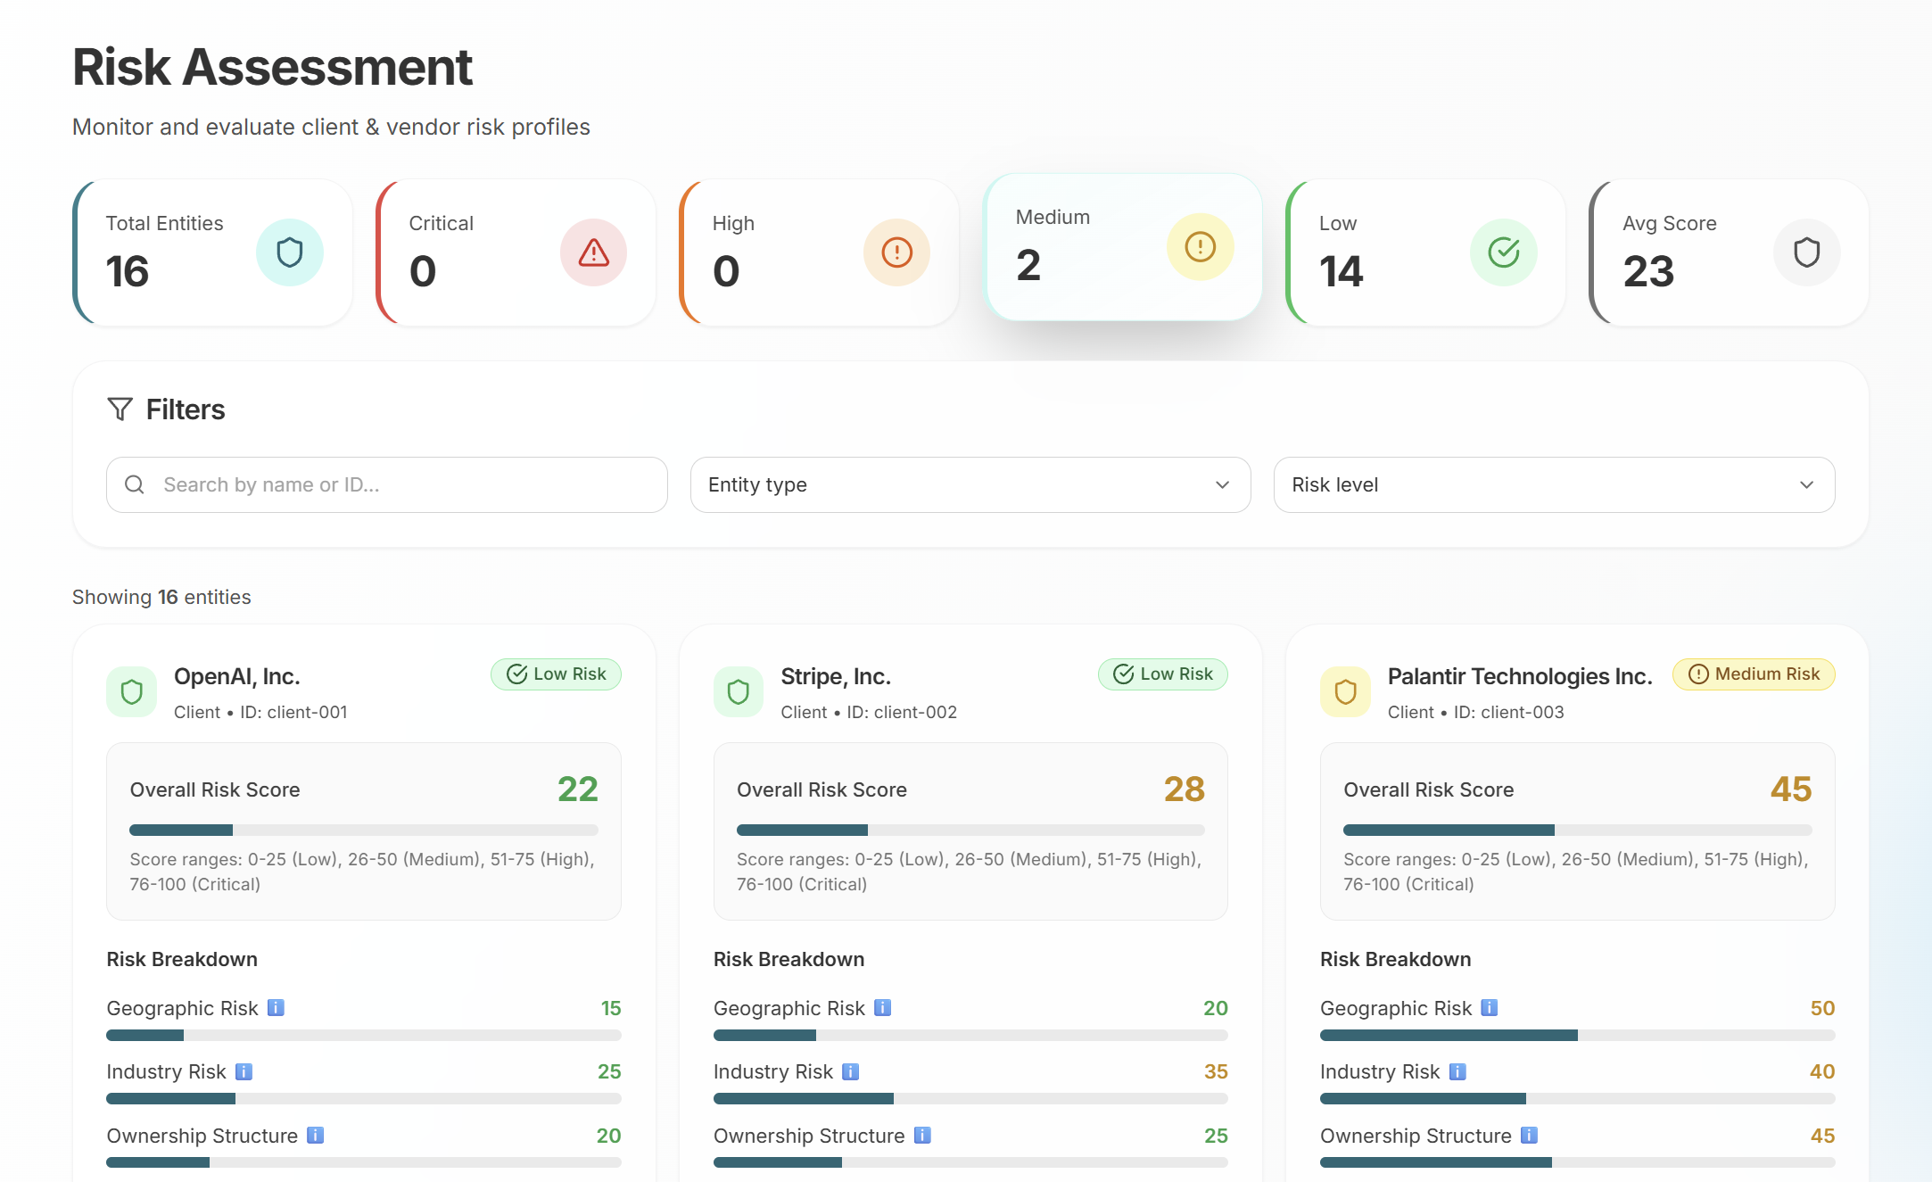The image size is (1932, 1182).
Task: Open Stripe, Inc. entity title
Action: tap(835, 676)
